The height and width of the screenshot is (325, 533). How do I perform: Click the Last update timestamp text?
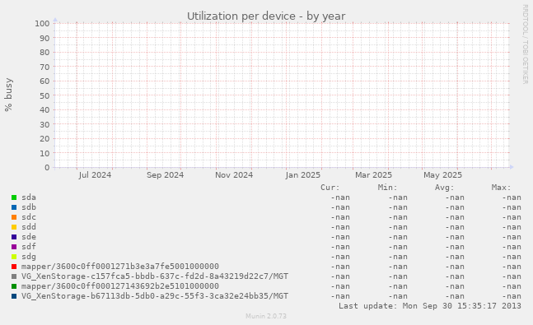pyautogui.click(x=430, y=306)
